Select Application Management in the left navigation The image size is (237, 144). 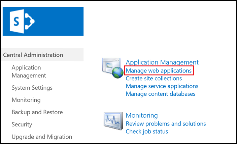click(x=29, y=71)
